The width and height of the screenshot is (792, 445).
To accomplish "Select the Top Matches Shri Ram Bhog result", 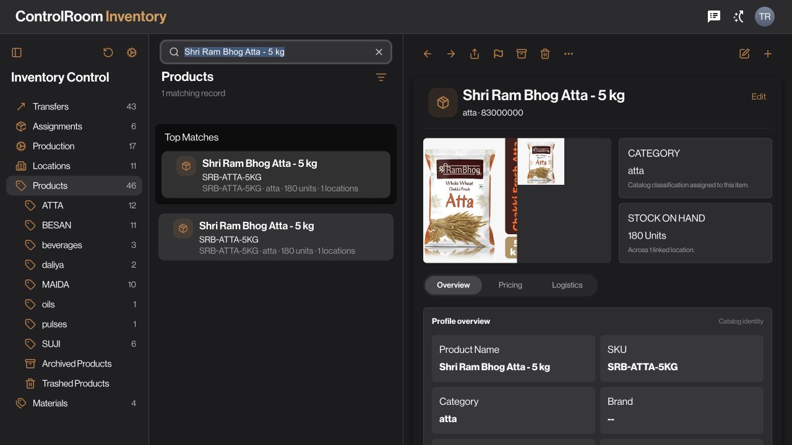I will (x=276, y=175).
